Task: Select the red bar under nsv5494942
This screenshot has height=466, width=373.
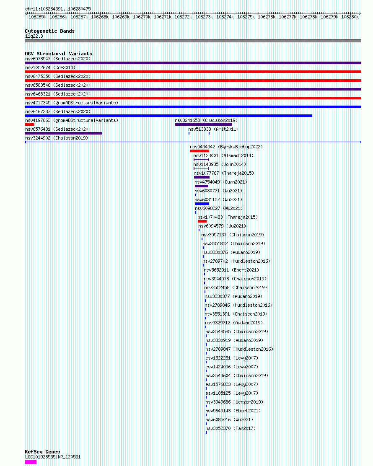Action: pyautogui.click(x=200, y=151)
